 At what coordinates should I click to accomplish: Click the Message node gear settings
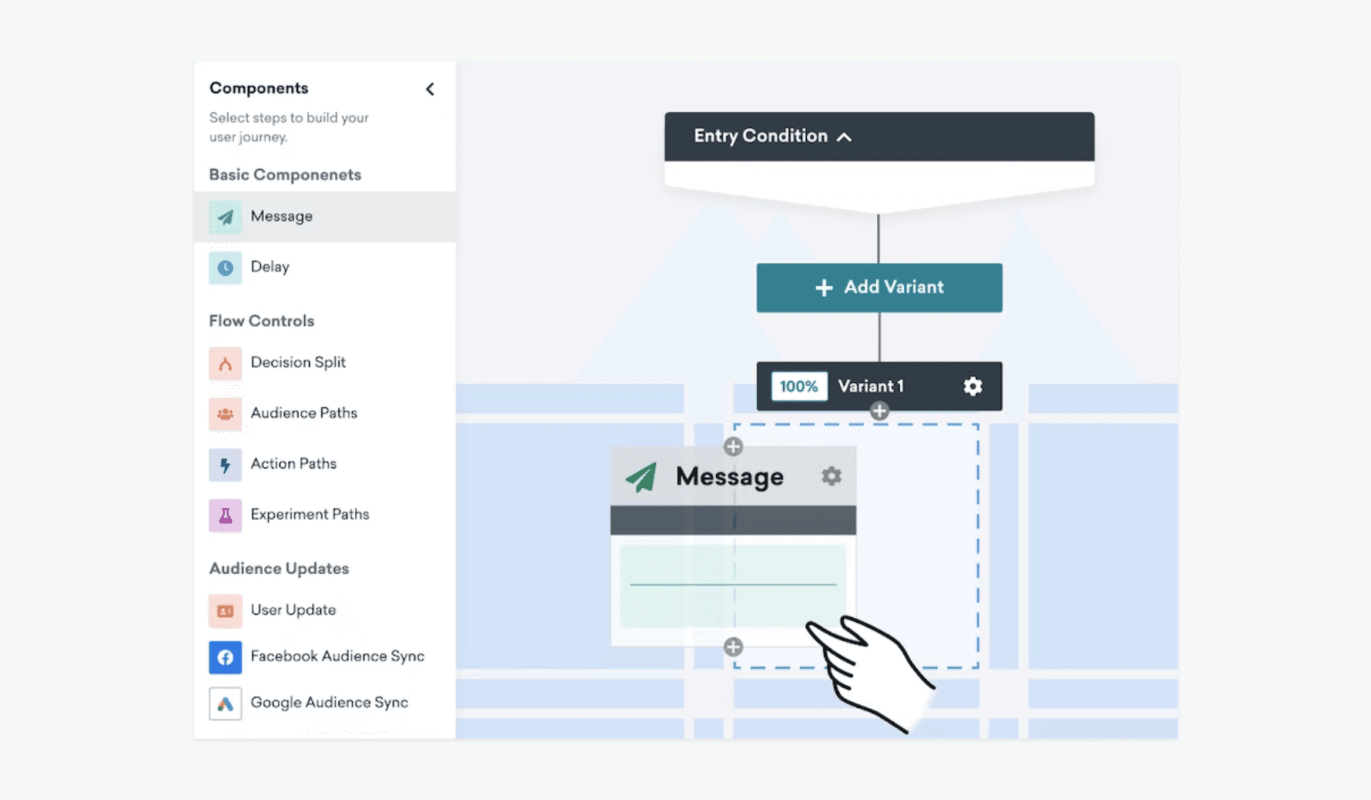coord(829,476)
